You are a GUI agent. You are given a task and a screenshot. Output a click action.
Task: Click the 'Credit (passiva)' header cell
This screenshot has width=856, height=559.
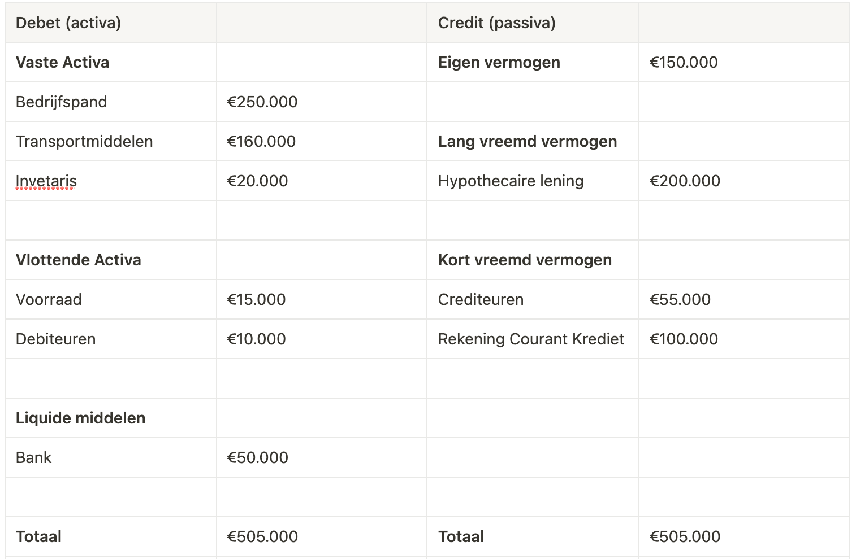pyautogui.click(x=496, y=23)
